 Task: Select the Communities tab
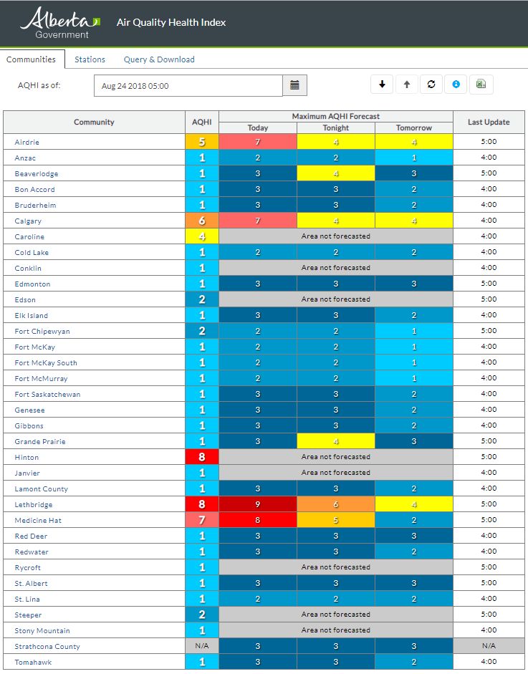(31, 59)
